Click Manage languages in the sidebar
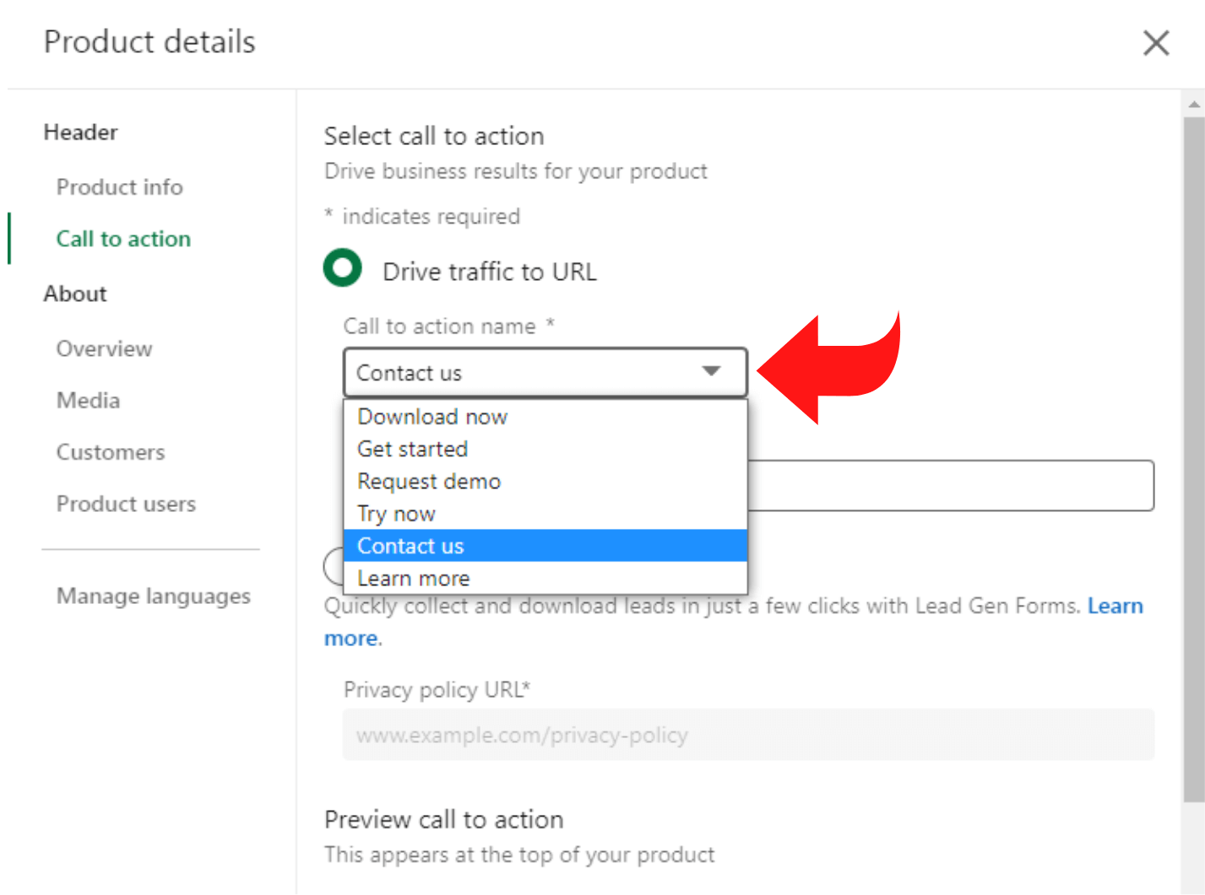Image resolution: width=1205 pixels, height=895 pixels. click(153, 596)
